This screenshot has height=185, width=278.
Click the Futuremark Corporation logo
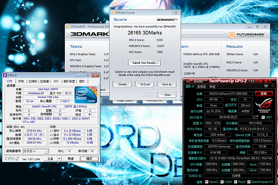[246, 35]
